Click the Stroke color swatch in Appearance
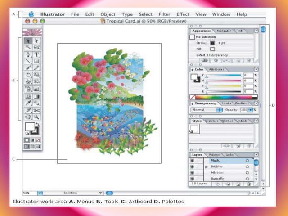The image size is (288, 216). 212,43
